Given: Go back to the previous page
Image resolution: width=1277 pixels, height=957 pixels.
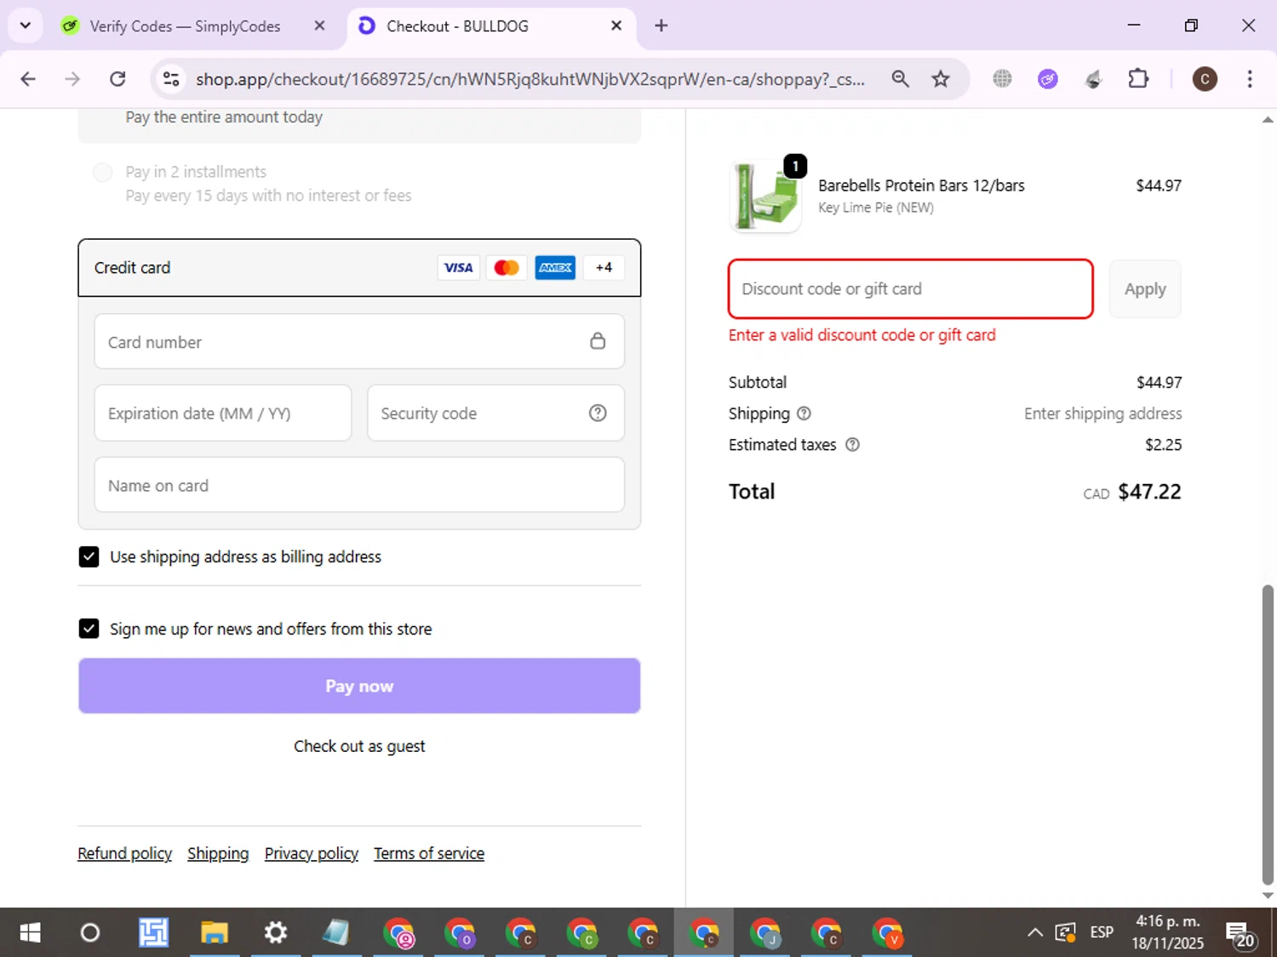Looking at the screenshot, I should [28, 79].
